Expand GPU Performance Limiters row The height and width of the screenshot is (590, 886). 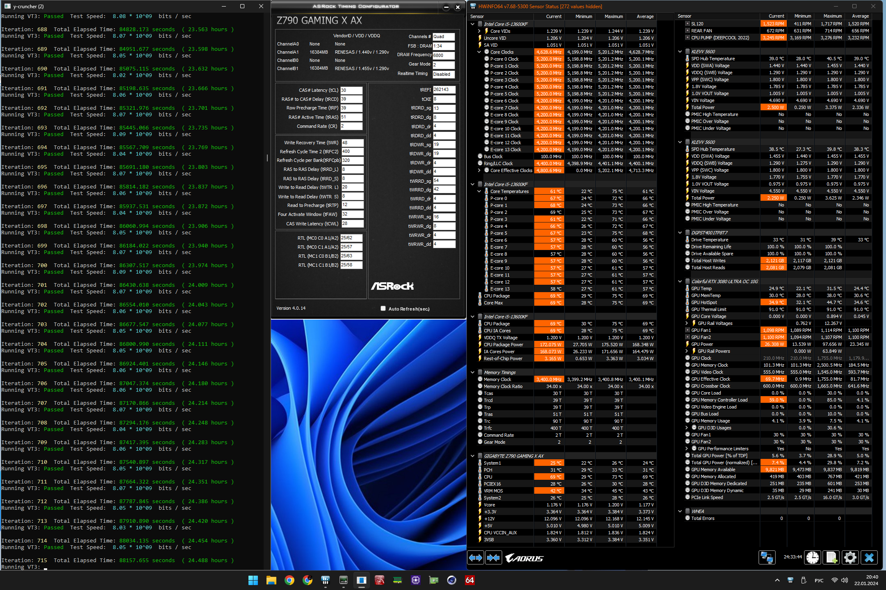[x=687, y=449]
